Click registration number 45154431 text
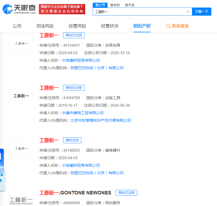This screenshot has width=217, height=206. [x=71, y=45]
